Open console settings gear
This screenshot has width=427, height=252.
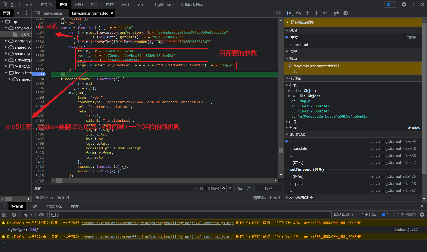click(x=422, y=215)
